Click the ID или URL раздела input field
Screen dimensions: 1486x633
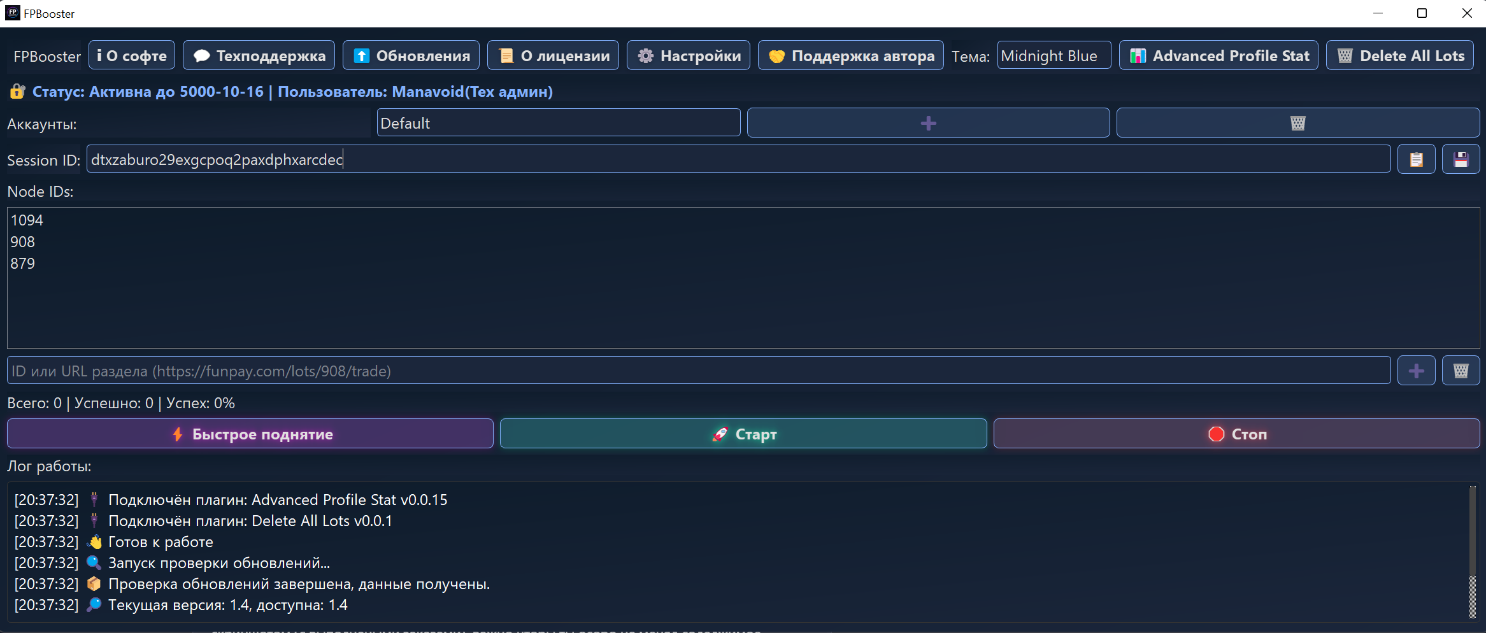[698, 371]
